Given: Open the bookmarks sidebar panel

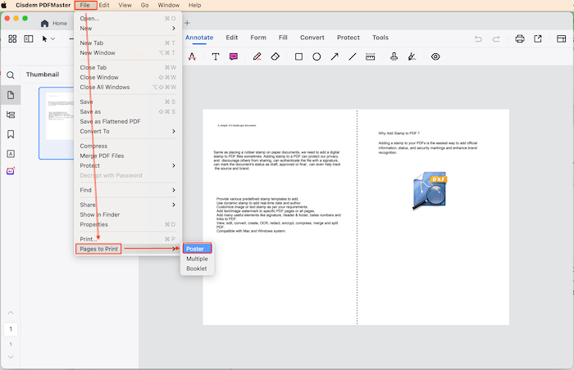Looking at the screenshot, I should pos(11,133).
